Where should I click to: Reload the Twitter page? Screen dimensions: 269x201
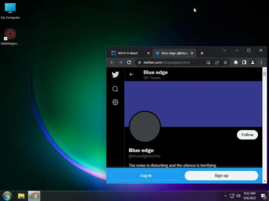pyautogui.click(x=129, y=62)
